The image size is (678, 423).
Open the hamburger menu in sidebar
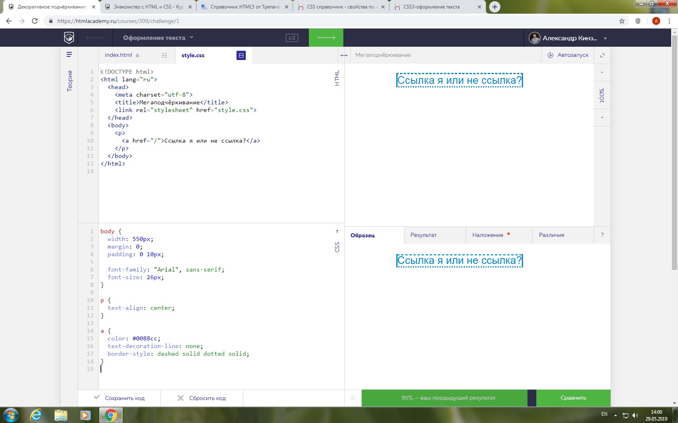(x=69, y=54)
